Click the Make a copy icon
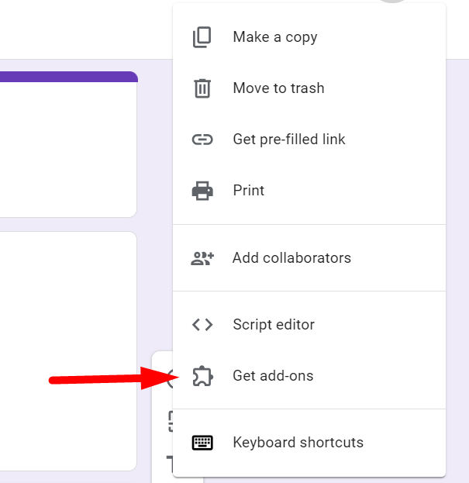This screenshot has width=469, height=483. [202, 37]
